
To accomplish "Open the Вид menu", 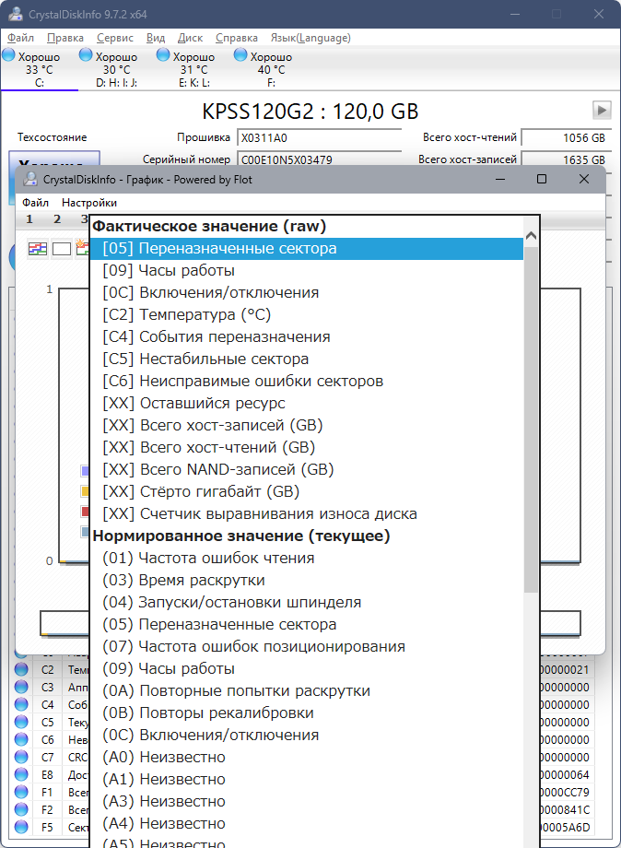I will (x=156, y=38).
